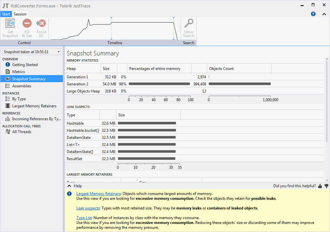This screenshot has height=232, width=330.
Task: Click the 54.0 MB size value
Action: point(110,84)
